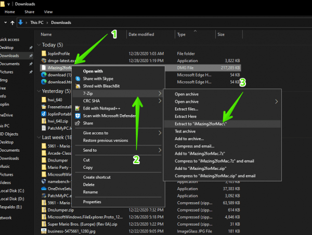Viewport: 312px width, 235px height.
Task: Click the FreenetInstaller file icon
Action: (x=44, y=107)
